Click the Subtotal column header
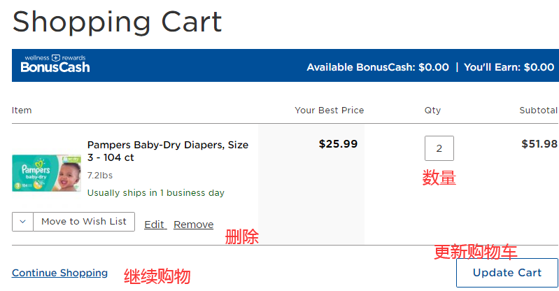 pos(538,111)
